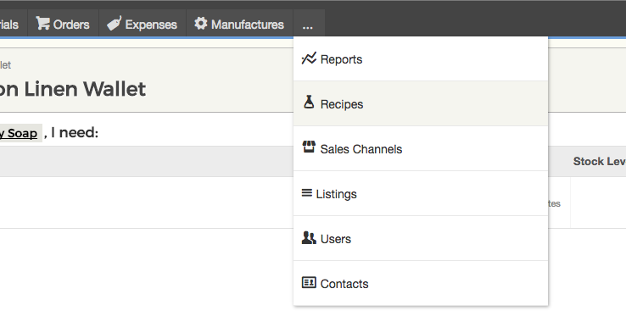Click the gear icon on Manufactures
The height and width of the screenshot is (333, 626).
tap(201, 24)
